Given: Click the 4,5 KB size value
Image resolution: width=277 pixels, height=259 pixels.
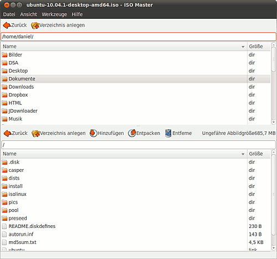Looking at the screenshot, I should click(x=256, y=242).
